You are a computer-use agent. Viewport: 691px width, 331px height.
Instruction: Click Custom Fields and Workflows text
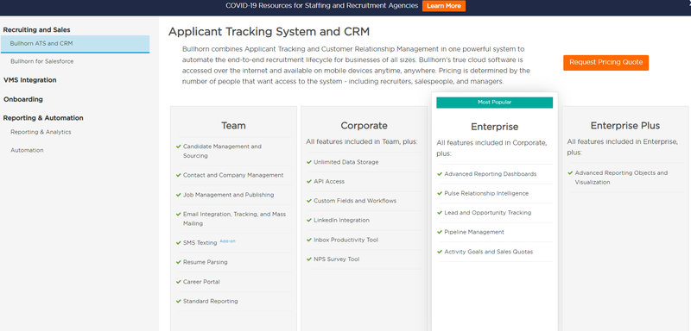point(355,201)
